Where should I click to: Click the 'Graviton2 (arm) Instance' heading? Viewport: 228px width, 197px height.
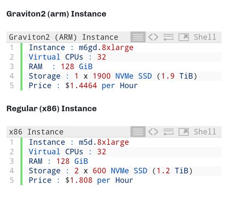coord(56,14)
